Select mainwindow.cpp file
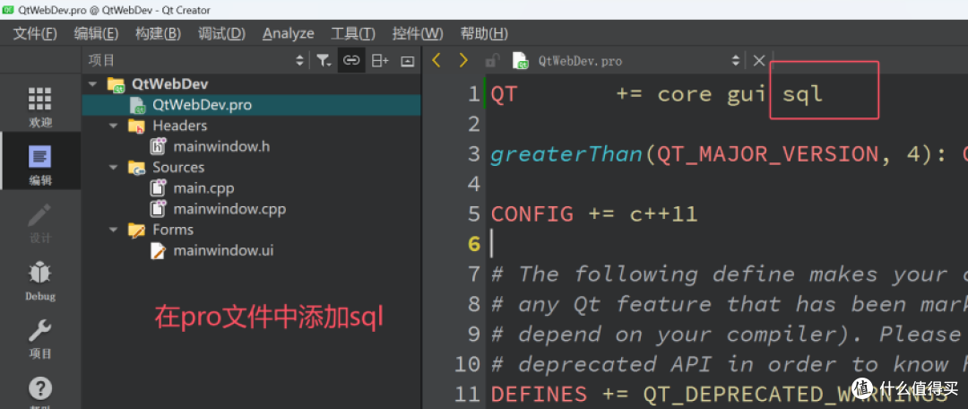Viewport: 968px width, 409px height. (229, 209)
